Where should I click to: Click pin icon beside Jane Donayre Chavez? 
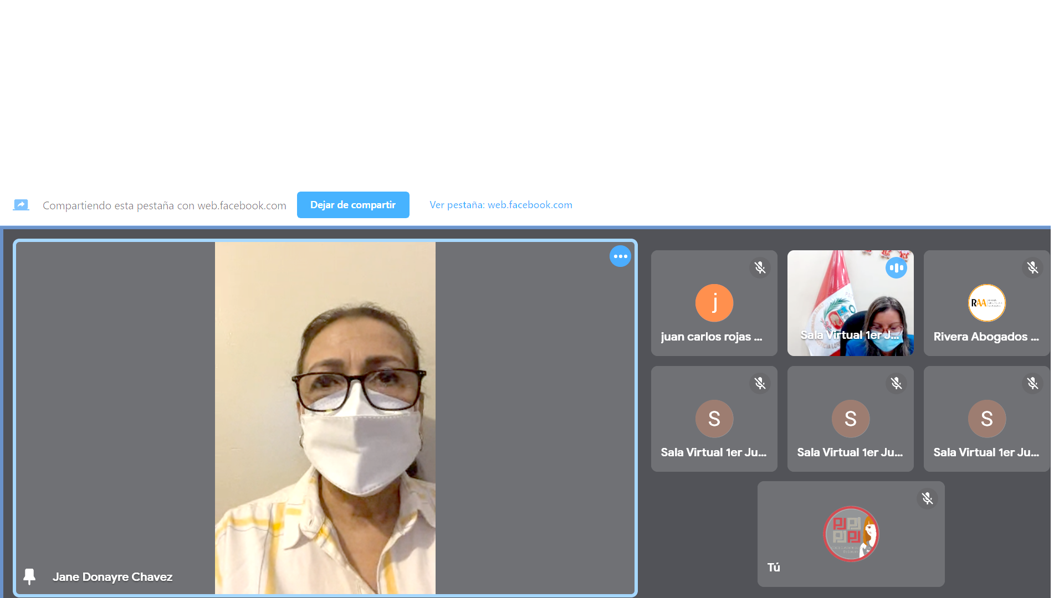pos(29,576)
